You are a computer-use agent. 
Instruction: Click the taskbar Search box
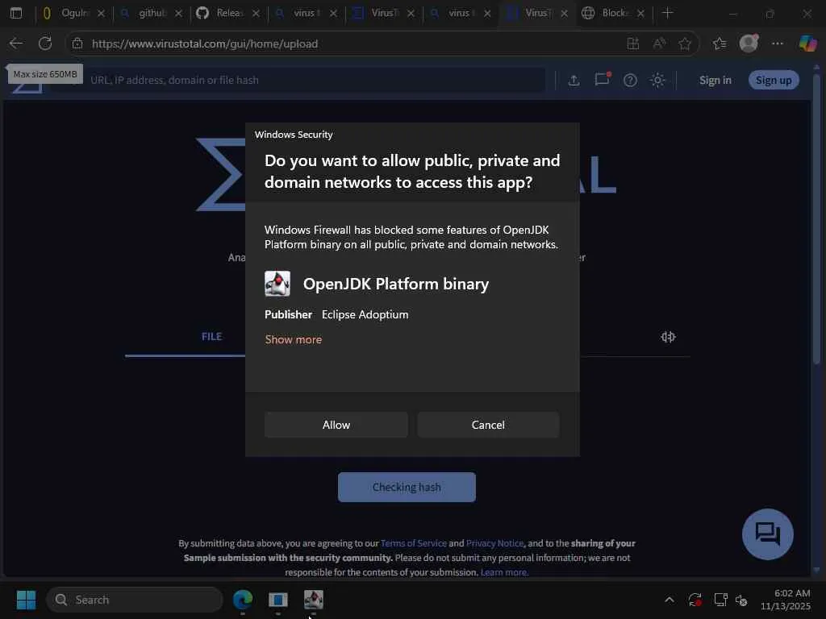(135, 600)
